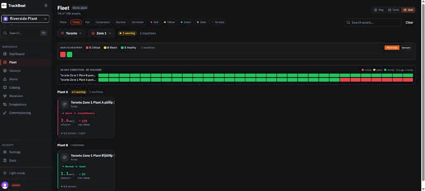Click the sidebar search magnifier icon

point(5,33)
